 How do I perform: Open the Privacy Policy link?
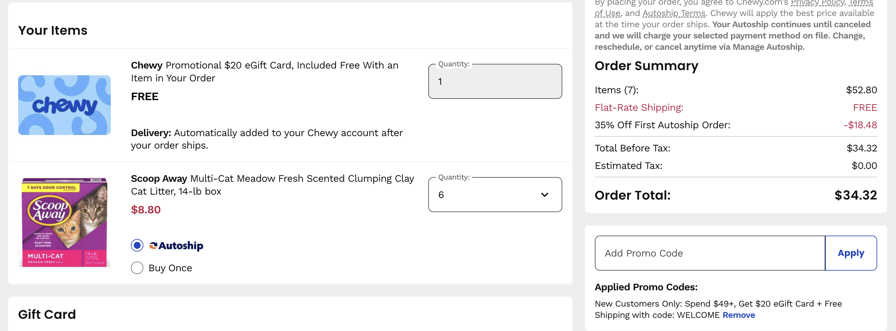(817, 3)
